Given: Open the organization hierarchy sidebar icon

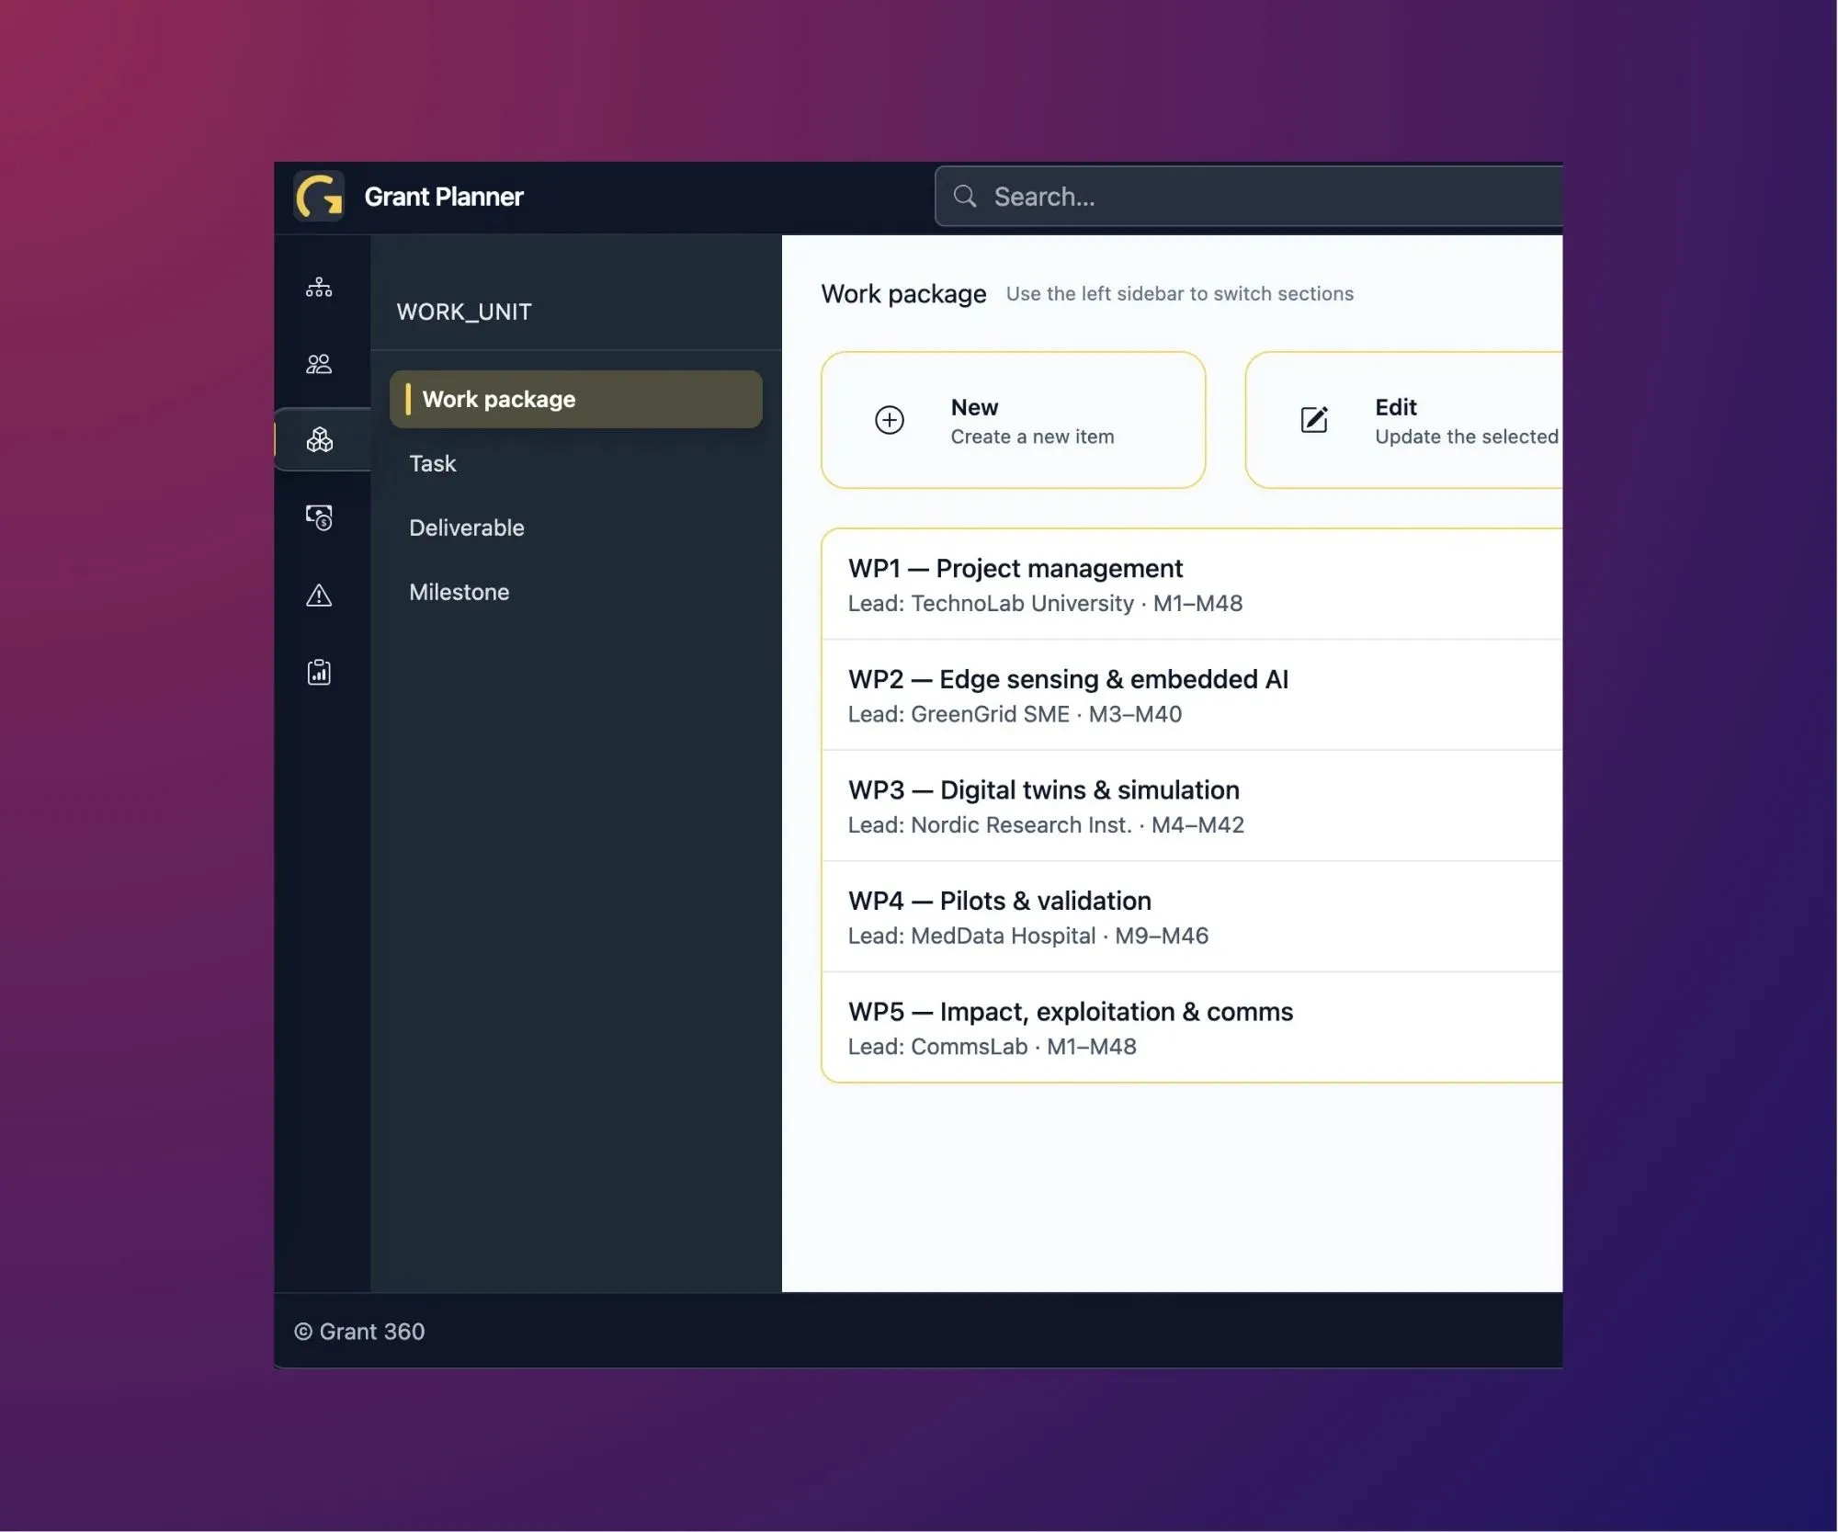Looking at the screenshot, I should pyautogui.click(x=319, y=288).
